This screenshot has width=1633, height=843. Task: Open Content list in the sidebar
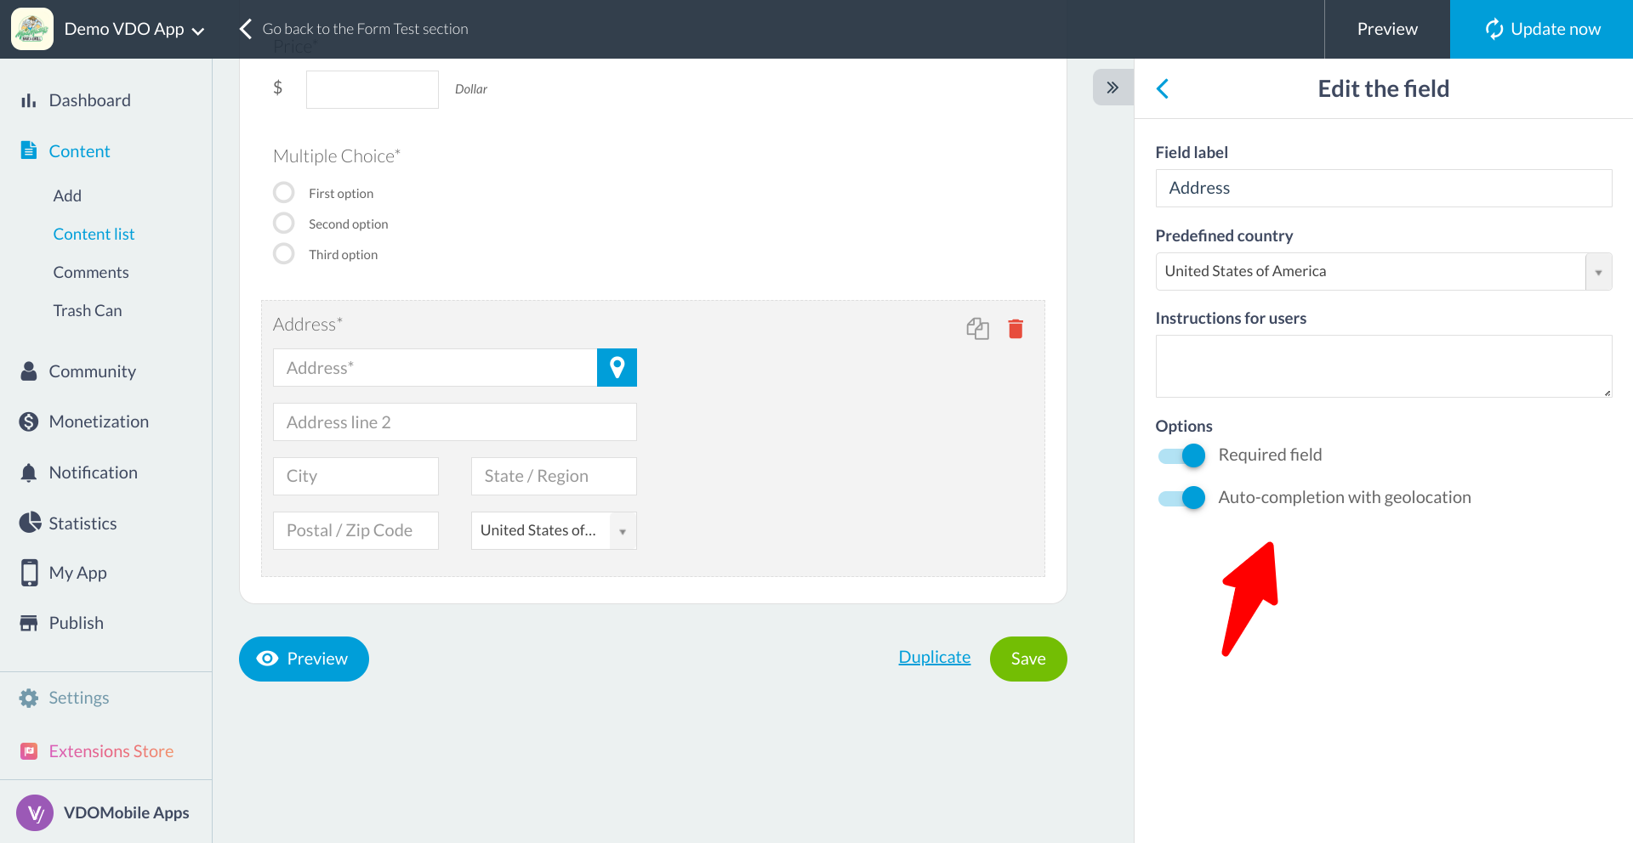coord(94,234)
